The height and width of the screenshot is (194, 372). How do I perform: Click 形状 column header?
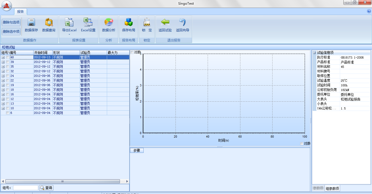point(66,53)
